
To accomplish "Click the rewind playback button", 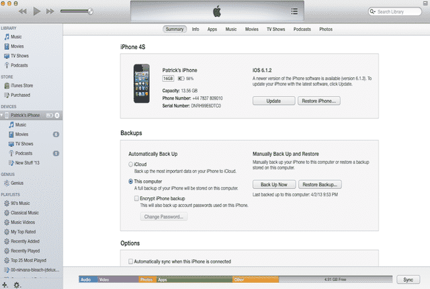I will click(22, 11).
